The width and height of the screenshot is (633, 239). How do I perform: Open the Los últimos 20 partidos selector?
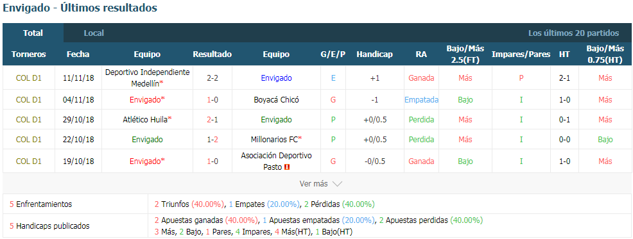[x=573, y=33]
